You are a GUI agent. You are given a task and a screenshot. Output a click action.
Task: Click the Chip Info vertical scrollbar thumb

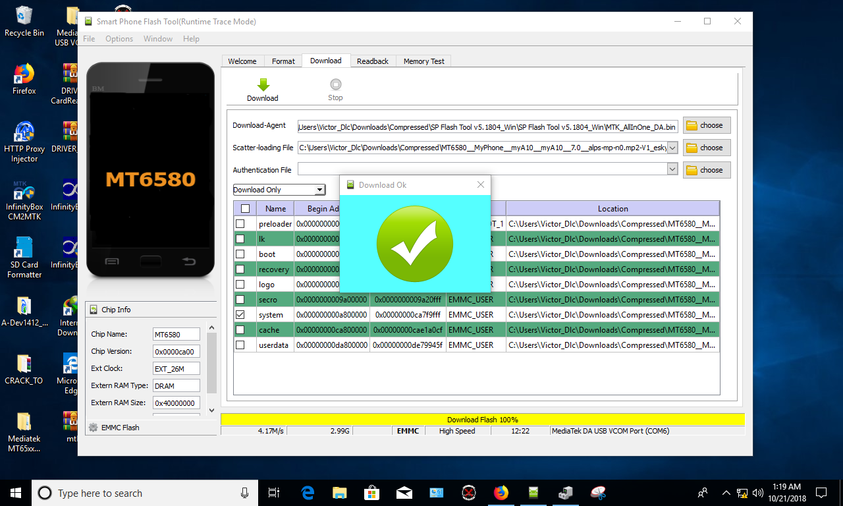[211, 363]
